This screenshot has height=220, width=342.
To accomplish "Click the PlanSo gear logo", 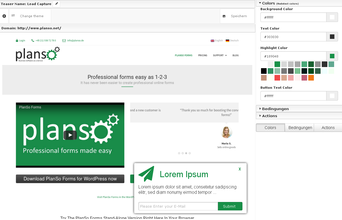I will pyautogui.click(x=38, y=54).
